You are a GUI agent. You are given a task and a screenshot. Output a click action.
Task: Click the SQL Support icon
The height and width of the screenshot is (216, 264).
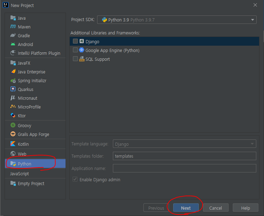82,59
